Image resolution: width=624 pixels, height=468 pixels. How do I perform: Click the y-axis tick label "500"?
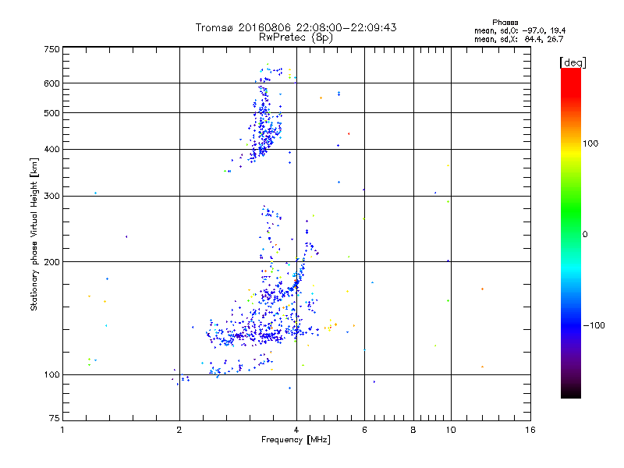(x=51, y=113)
